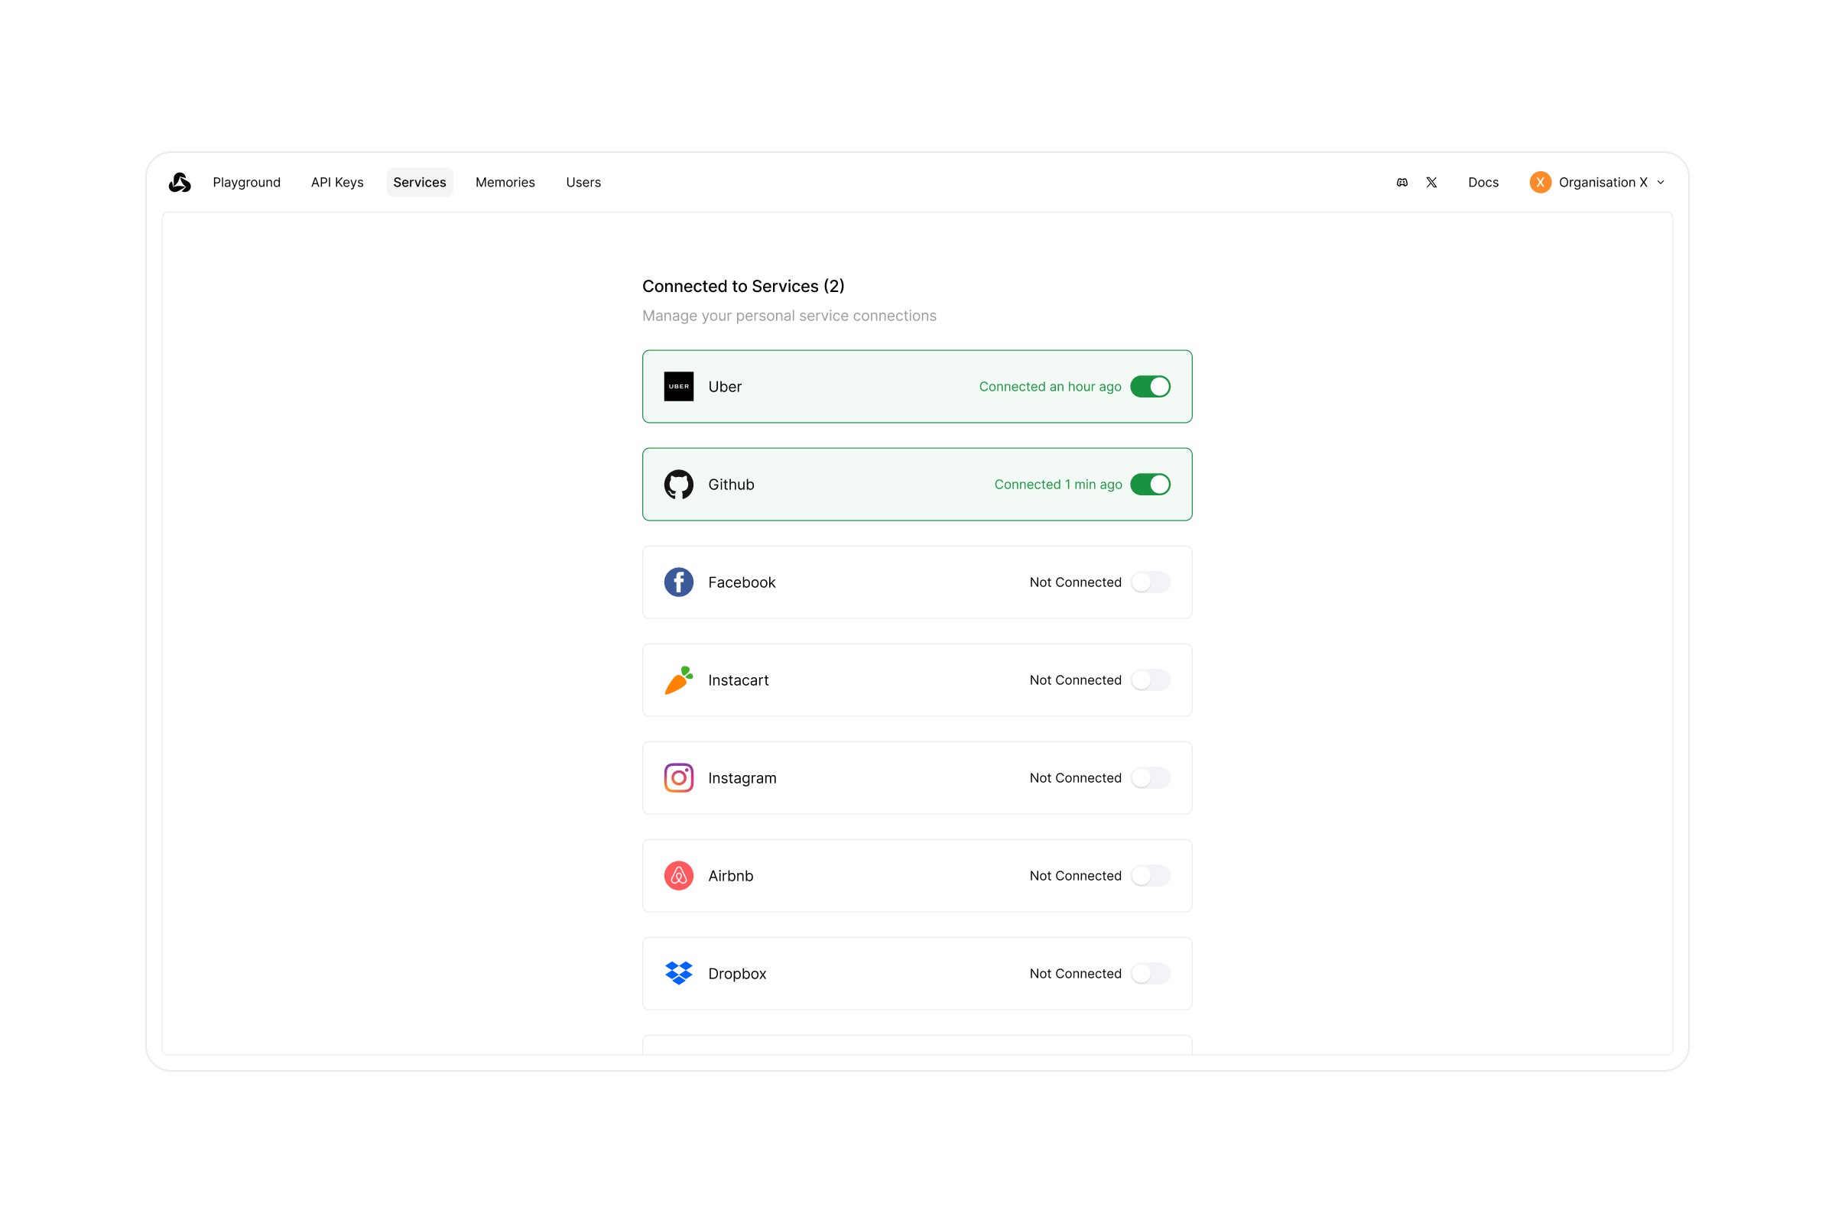
Task: Disable the Uber connection toggle
Action: [x=1150, y=387]
